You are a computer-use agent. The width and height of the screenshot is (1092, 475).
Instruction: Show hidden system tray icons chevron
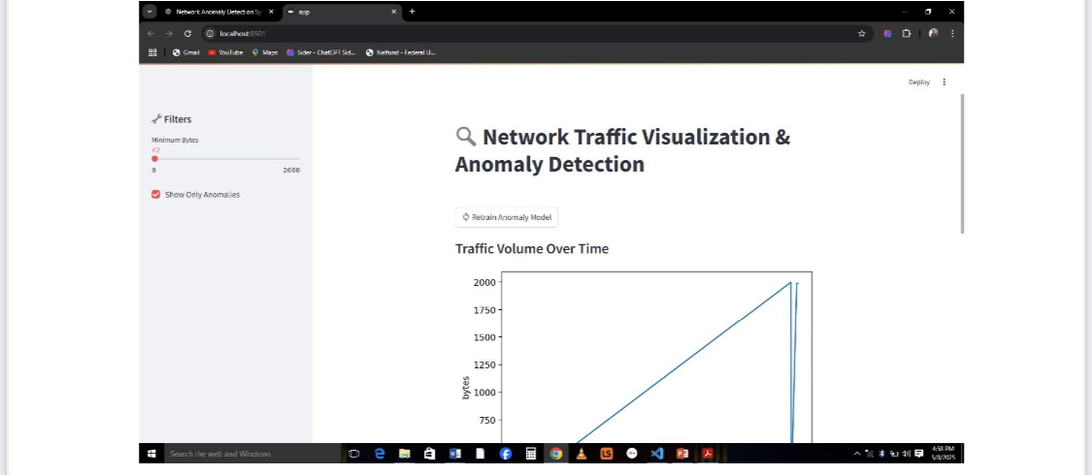click(x=857, y=454)
